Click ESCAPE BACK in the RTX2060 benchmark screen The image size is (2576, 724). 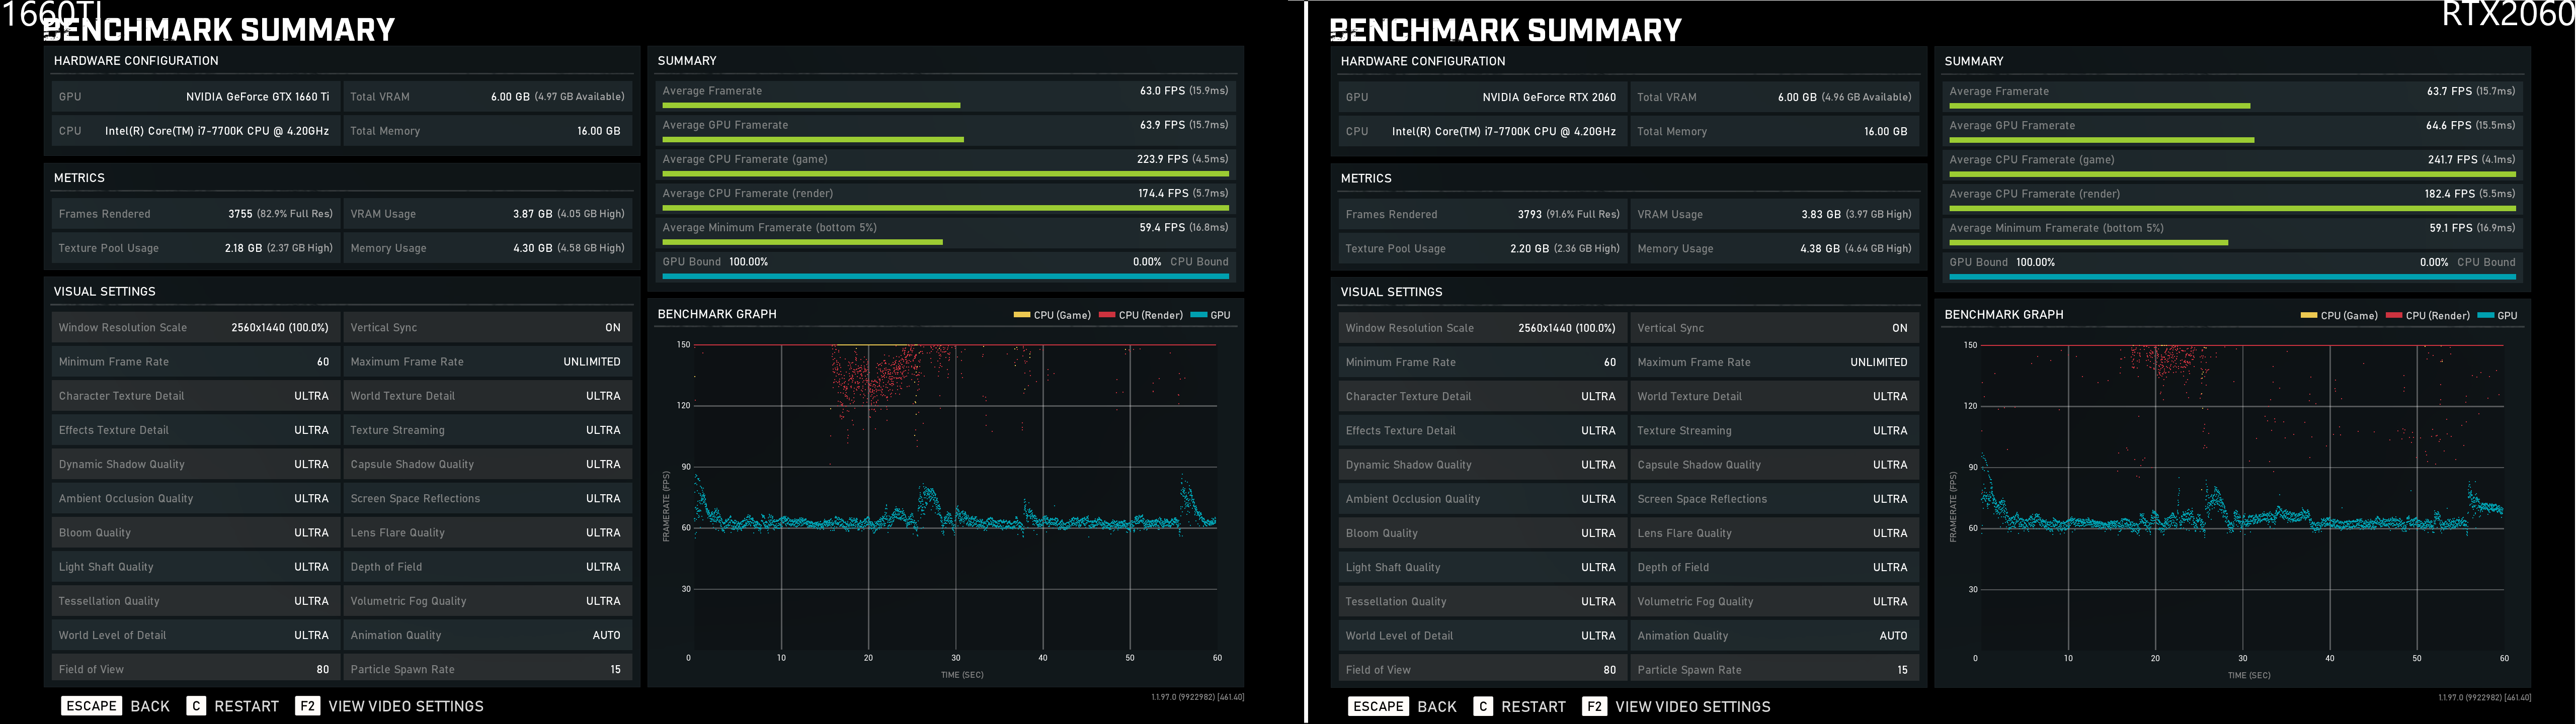(1403, 706)
